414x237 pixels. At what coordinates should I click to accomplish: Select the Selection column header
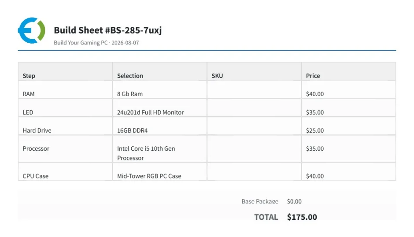(160, 71)
